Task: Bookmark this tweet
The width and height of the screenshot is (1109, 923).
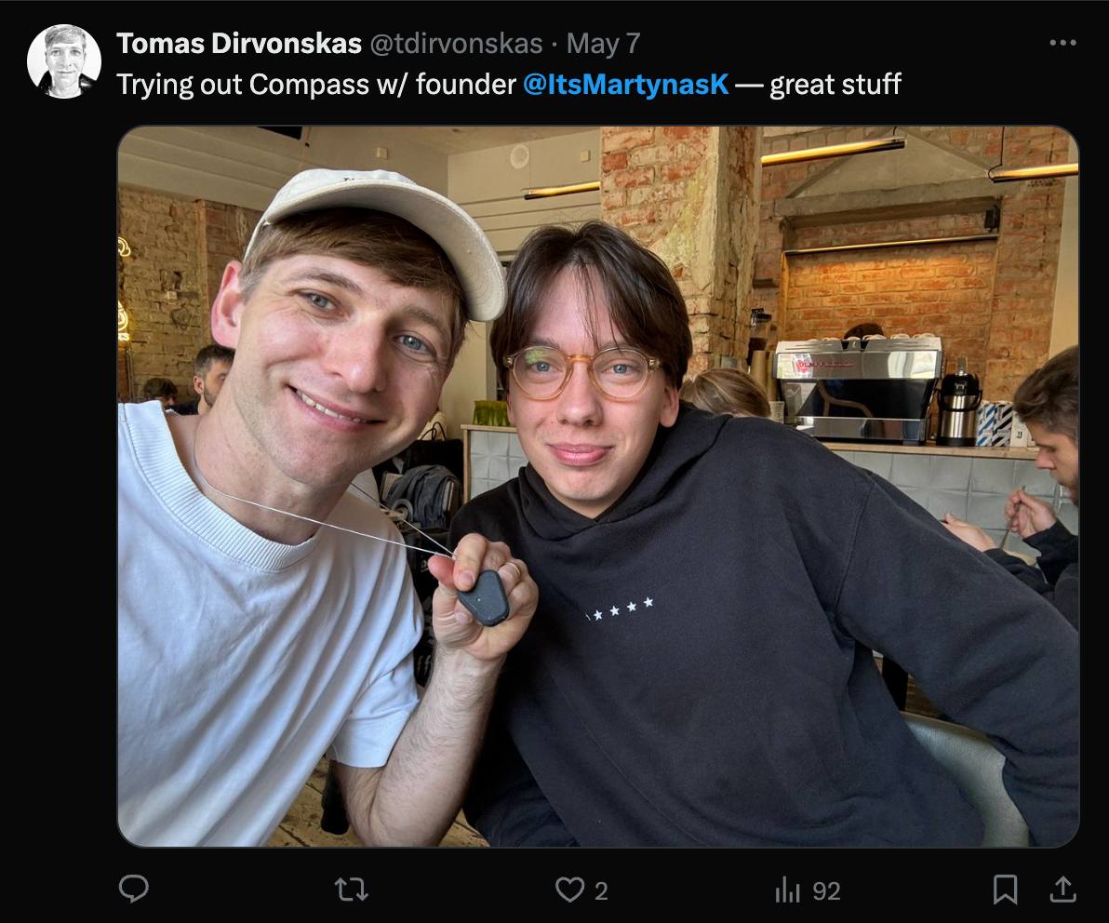Action: 1004,890
